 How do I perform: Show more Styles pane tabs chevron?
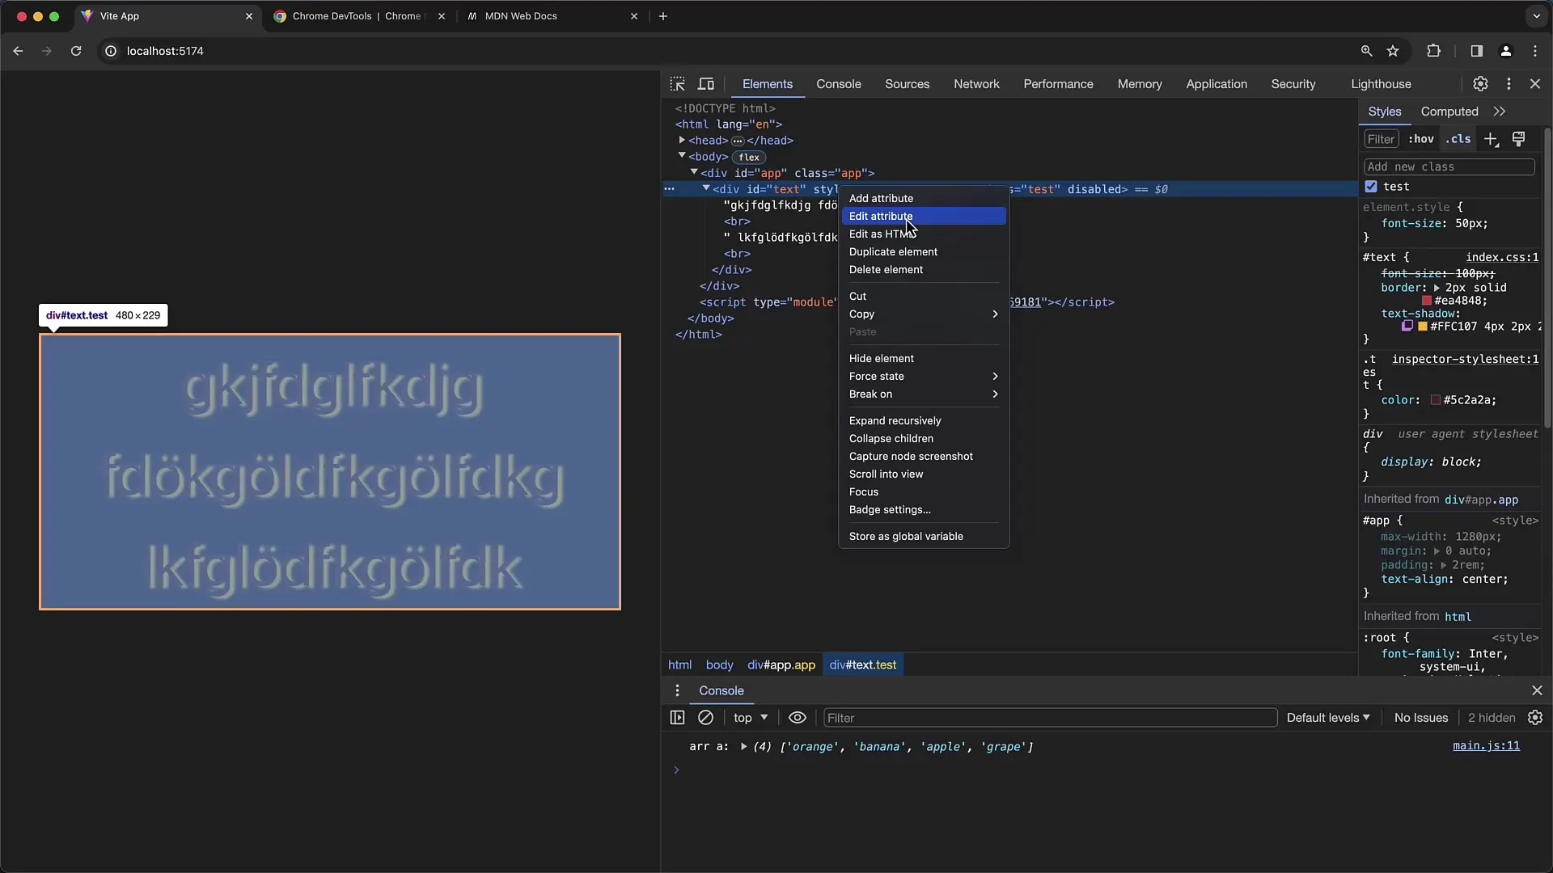coord(1500,112)
